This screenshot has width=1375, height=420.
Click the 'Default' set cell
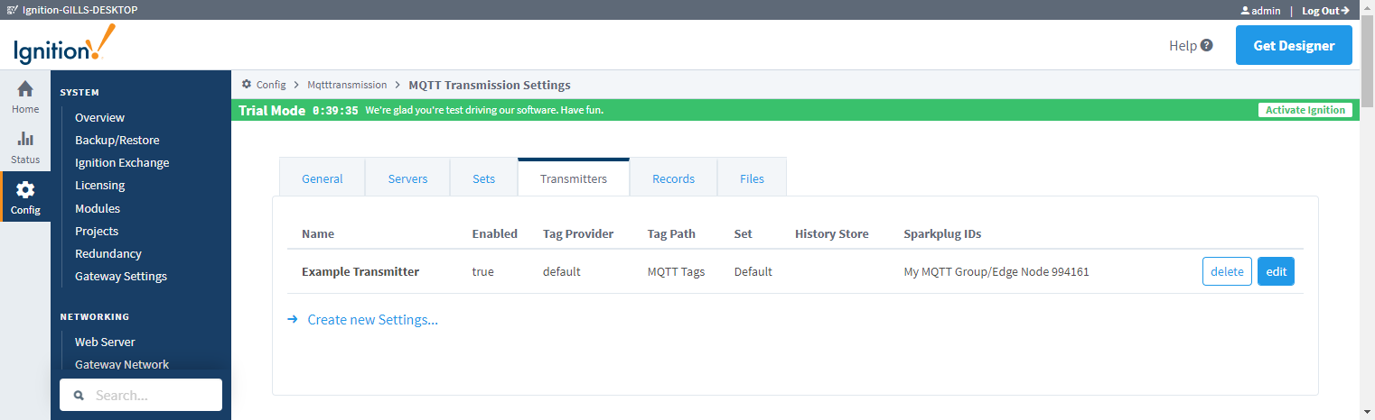pyautogui.click(x=753, y=271)
